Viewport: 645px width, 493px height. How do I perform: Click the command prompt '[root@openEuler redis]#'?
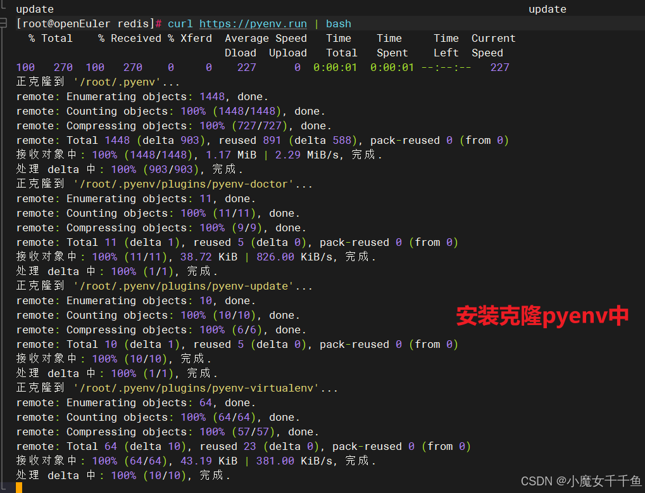coord(89,24)
